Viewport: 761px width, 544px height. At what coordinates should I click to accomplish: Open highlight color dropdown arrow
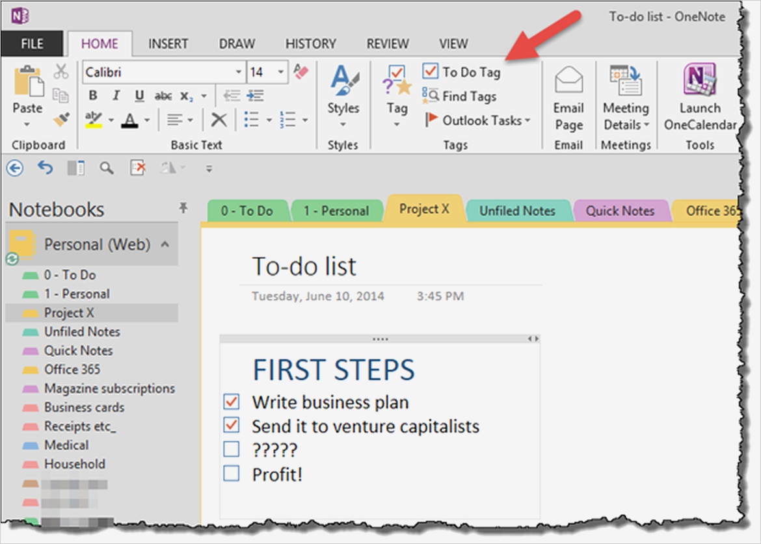click(111, 120)
